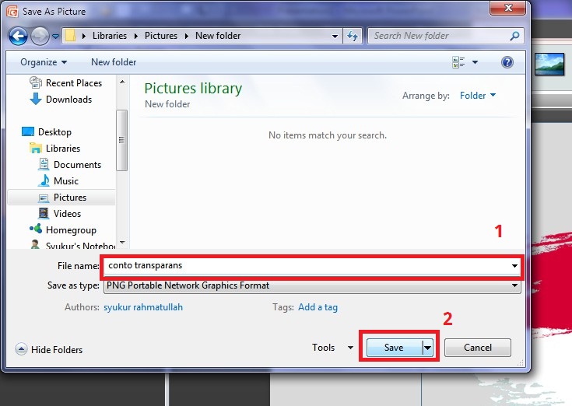572x406 pixels.
Task: Click Add a tag link
Action: [318, 307]
